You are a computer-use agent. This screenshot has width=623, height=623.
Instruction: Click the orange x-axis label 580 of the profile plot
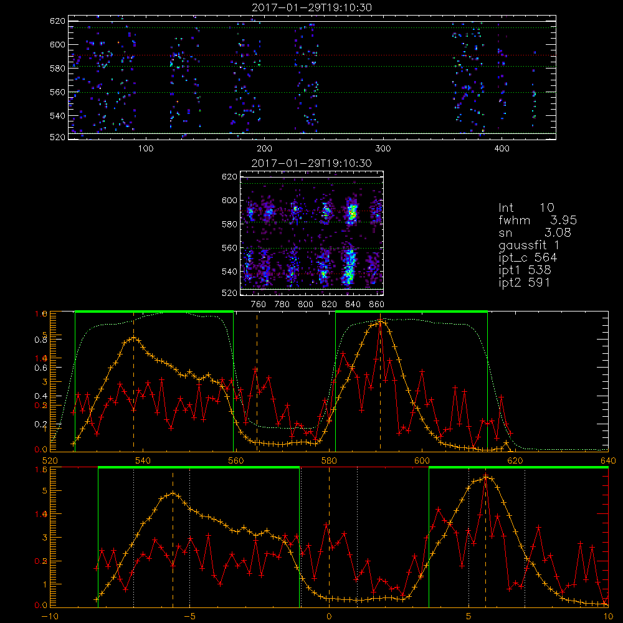pyautogui.click(x=329, y=461)
